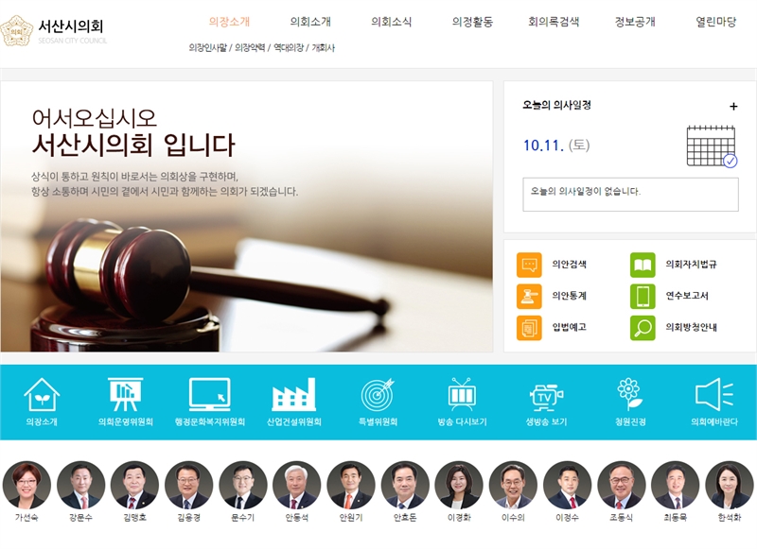The image size is (757, 549).
Task: Click the 입법예고 documents icon
Action: tap(529, 327)
